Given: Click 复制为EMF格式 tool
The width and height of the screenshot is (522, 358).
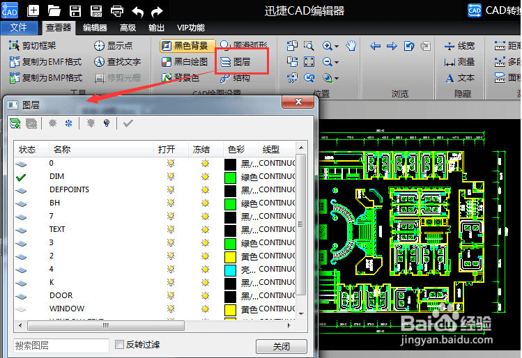Looking at the screenshot, I should click(45, 61).
